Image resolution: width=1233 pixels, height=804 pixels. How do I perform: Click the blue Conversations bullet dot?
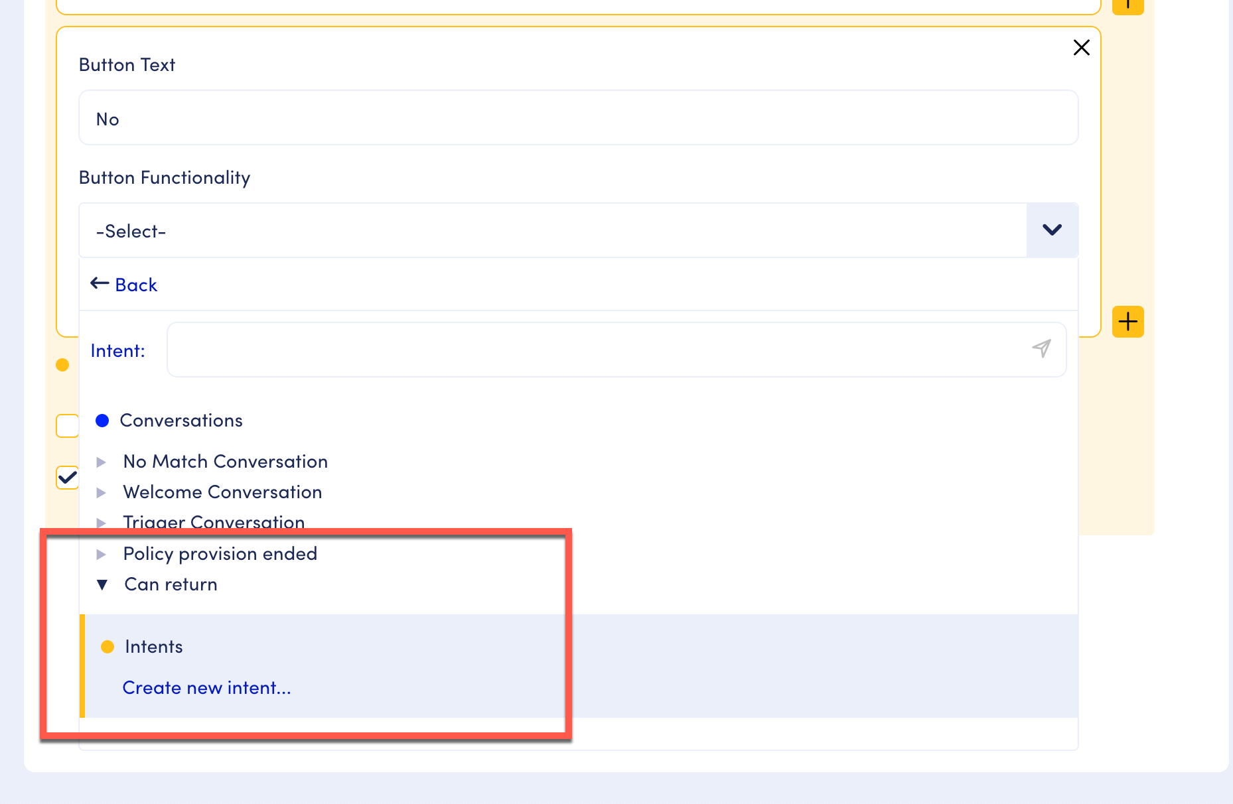pyautogui.click(x=102, y=421)
